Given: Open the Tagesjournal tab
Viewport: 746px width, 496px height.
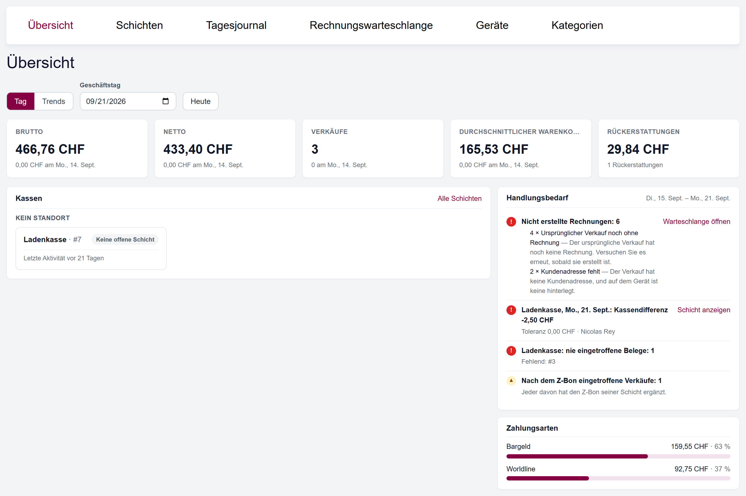Looking at the screenshot, I should pyautogui.click(x=236, y=25).
